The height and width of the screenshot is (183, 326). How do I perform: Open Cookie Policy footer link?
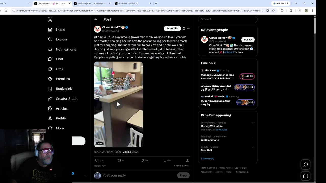click(x=240, y=168)
